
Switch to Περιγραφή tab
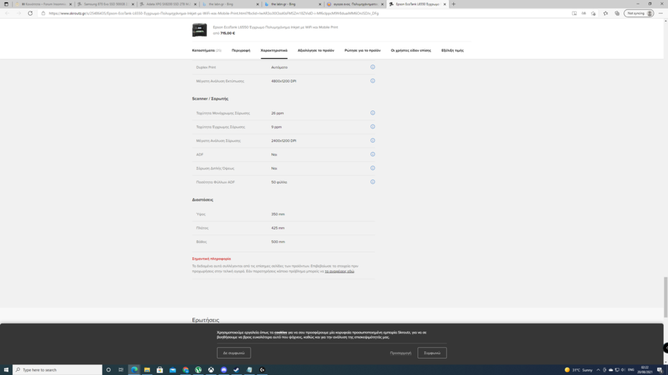241,50
